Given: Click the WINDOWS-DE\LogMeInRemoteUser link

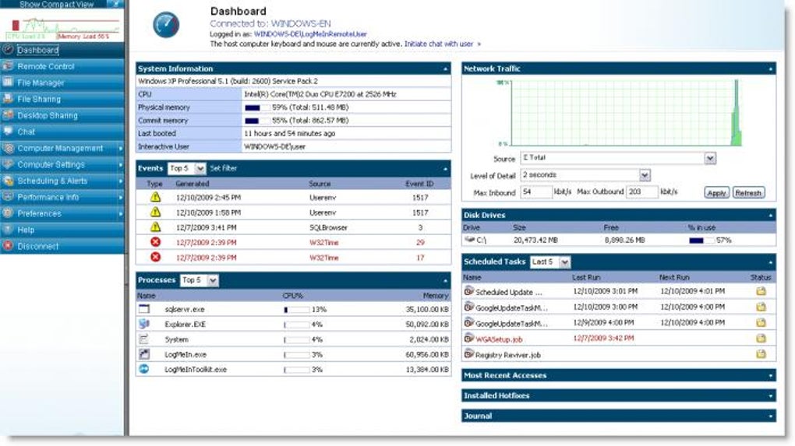Looking at the screenshot, I should [310, 34].
